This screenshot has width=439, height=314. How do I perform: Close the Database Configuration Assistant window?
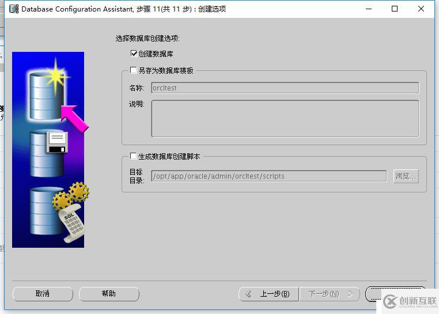click(421, 9)
